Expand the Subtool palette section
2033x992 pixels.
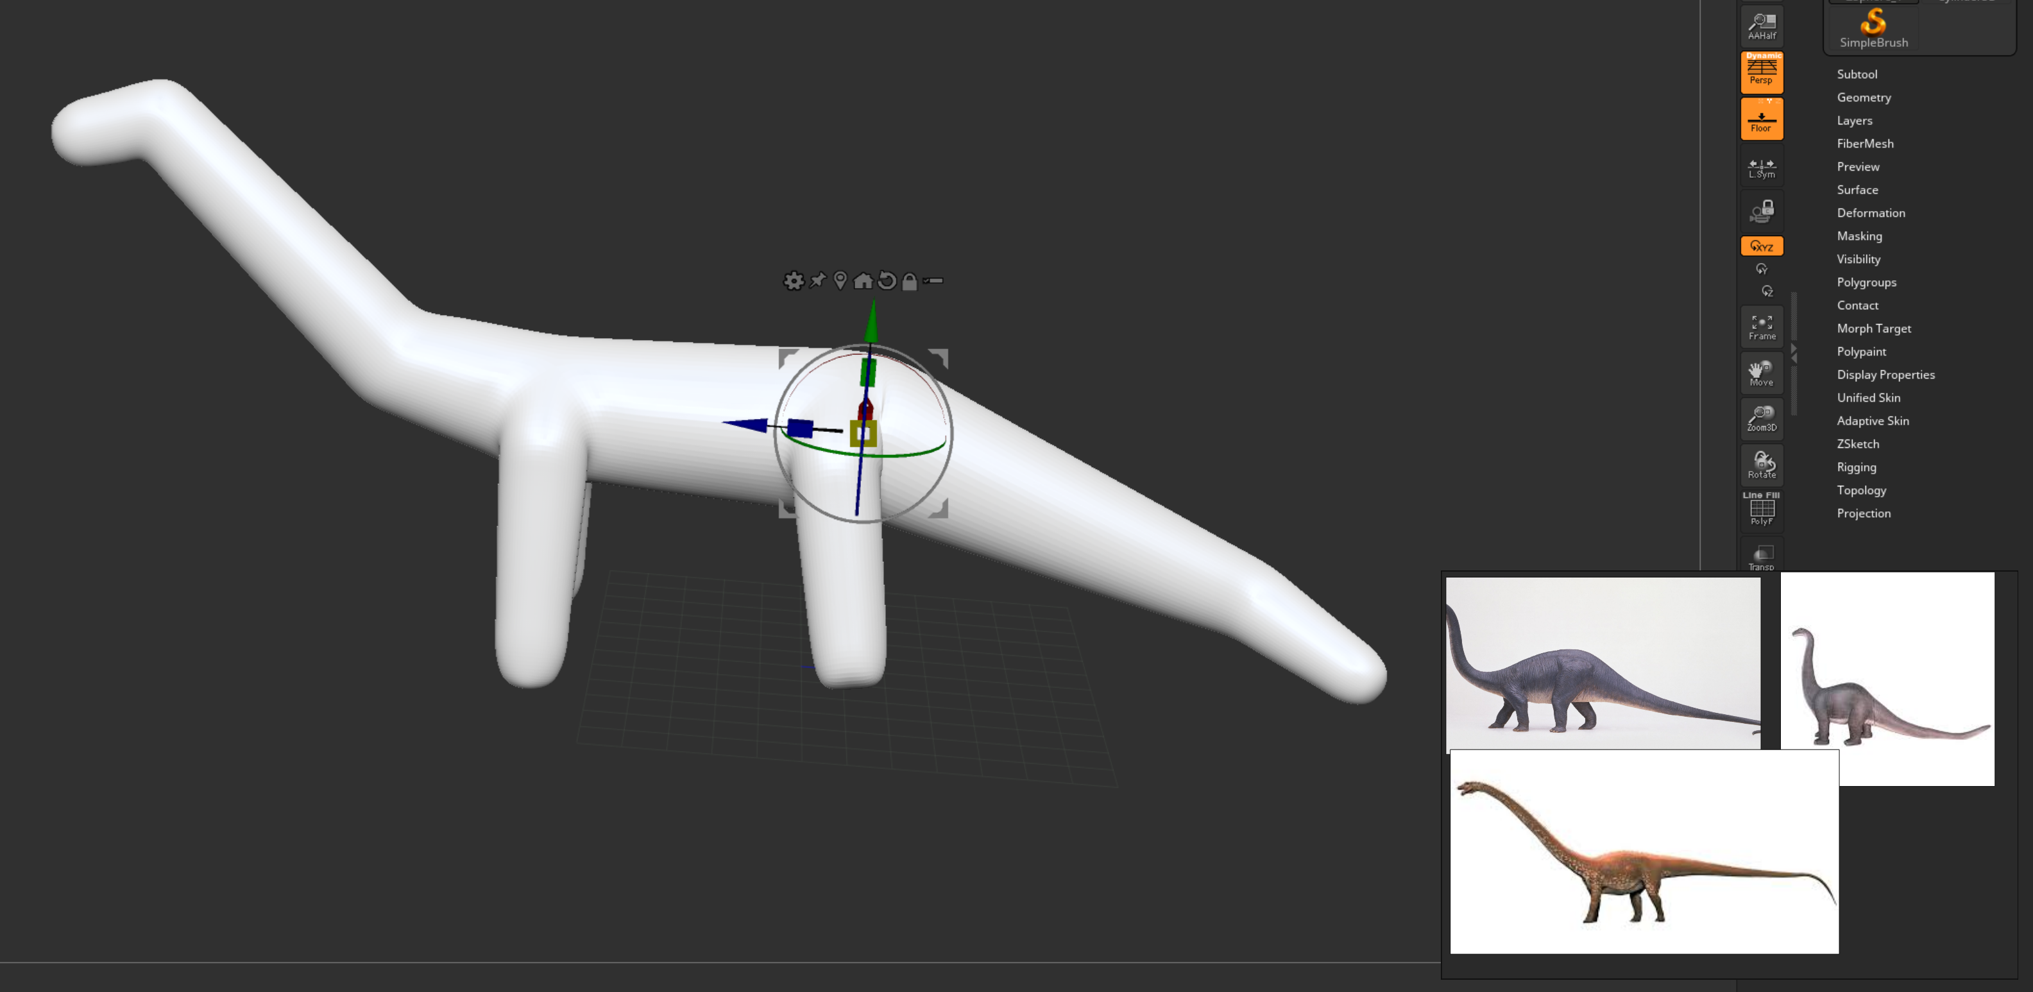click(1856, 74)
